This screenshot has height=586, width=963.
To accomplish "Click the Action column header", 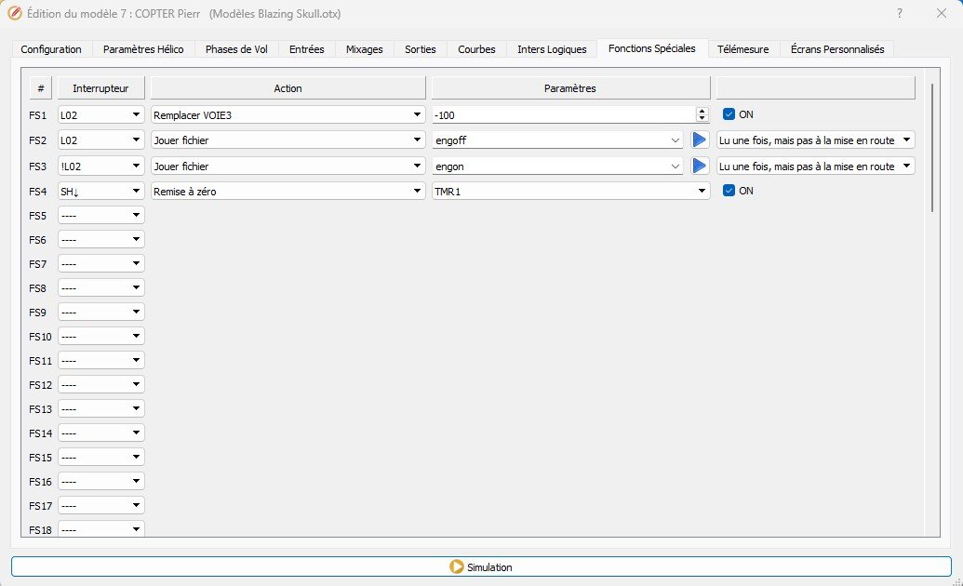I will pos(288,88).
